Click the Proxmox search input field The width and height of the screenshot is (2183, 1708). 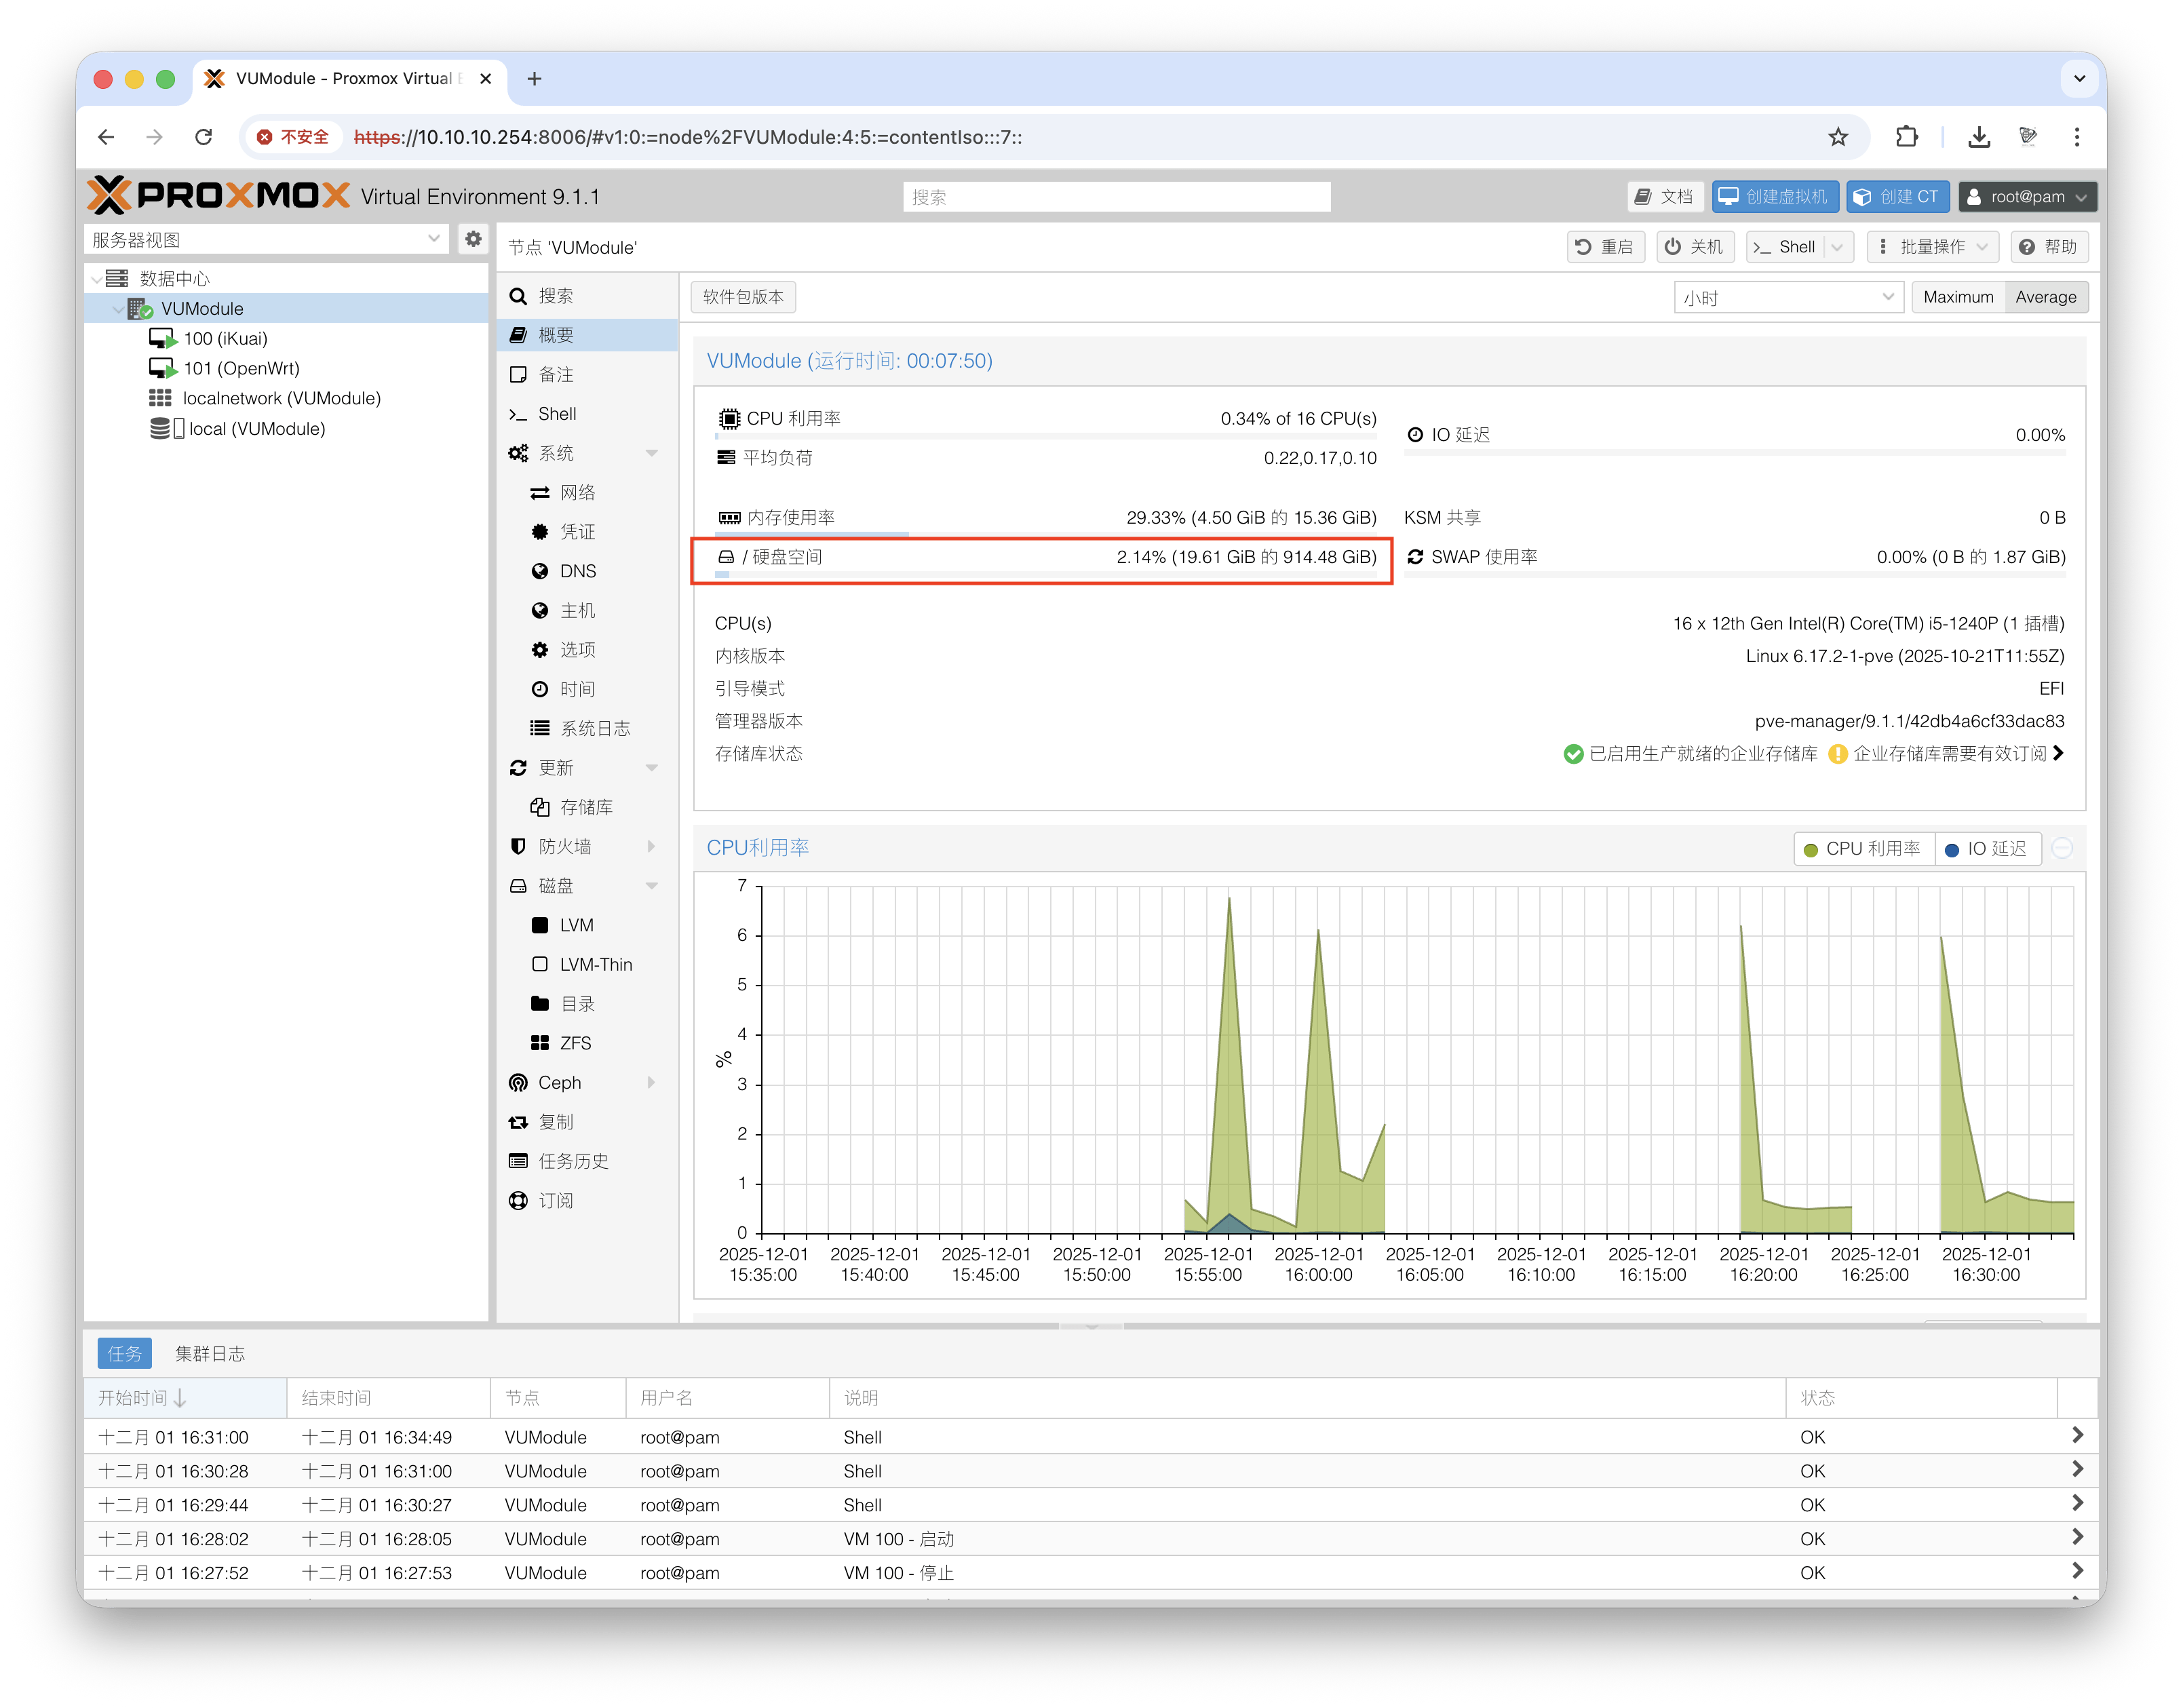(1115, 197)
